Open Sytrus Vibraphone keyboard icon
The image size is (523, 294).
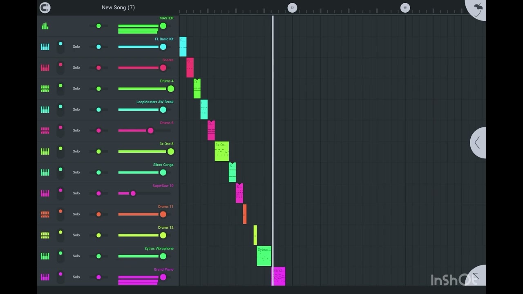(x=45, y=256)
